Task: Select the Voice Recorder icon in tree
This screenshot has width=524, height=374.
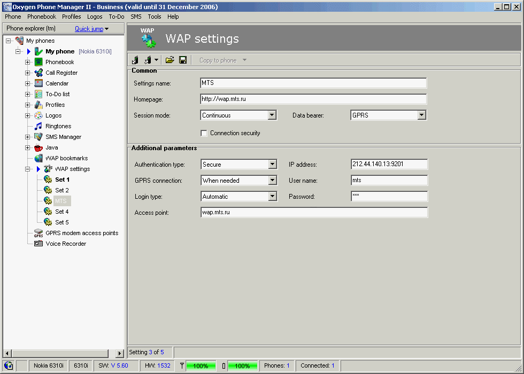Action: tap(38, 244)
